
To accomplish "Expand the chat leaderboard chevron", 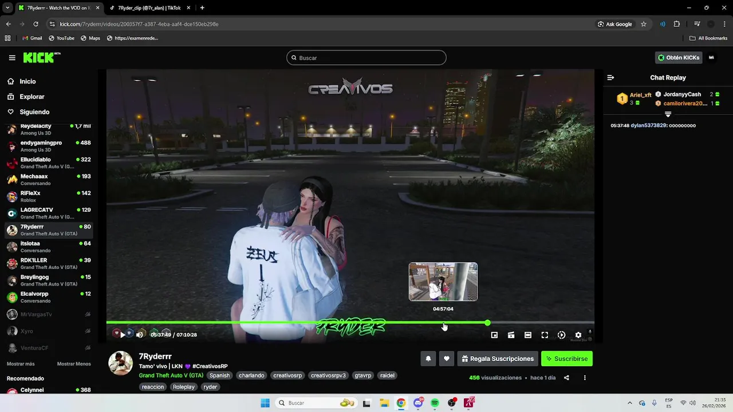I will pos(668,114).
